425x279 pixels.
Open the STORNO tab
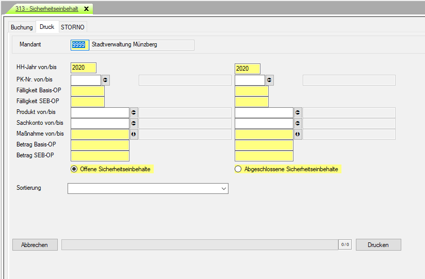[x=73, y=27]
